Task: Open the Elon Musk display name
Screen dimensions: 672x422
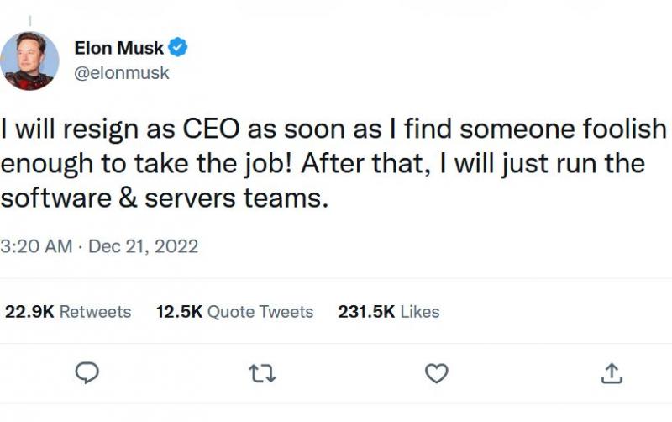Action: coord(118,48)
